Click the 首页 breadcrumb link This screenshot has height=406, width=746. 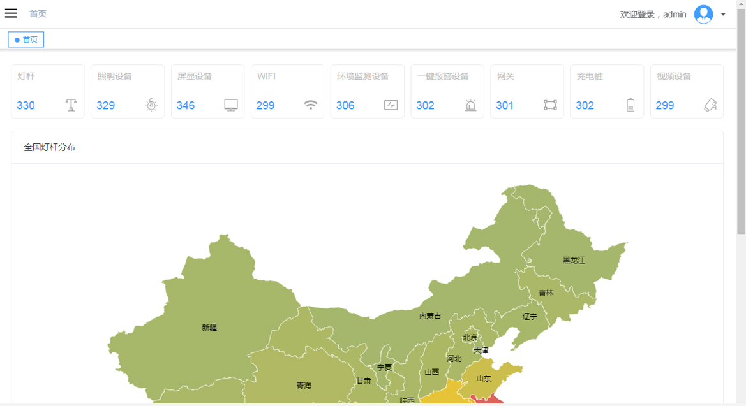(38, 14)
